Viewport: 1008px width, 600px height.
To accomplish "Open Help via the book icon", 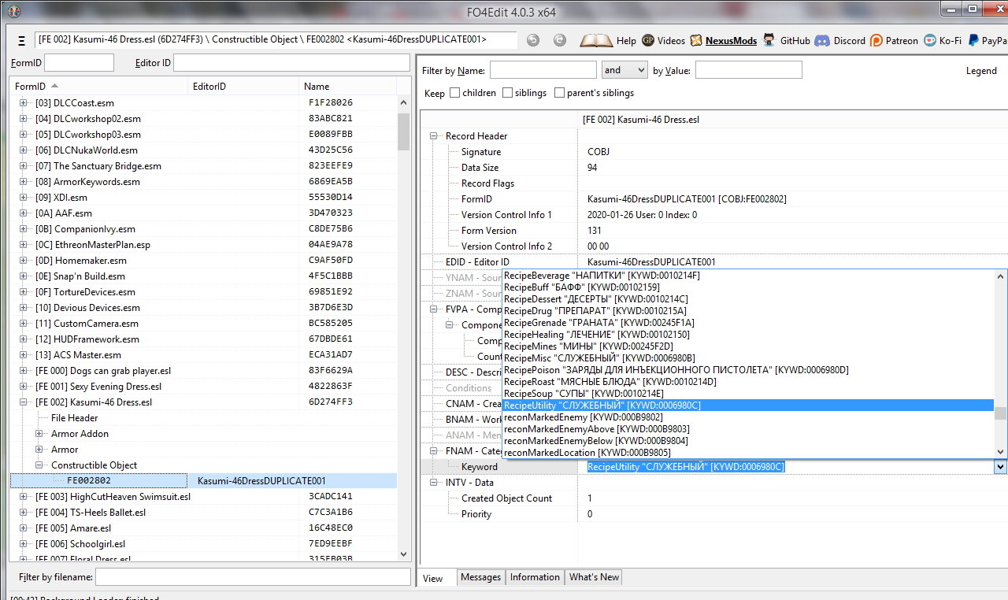I will click(x=596, y=41).
